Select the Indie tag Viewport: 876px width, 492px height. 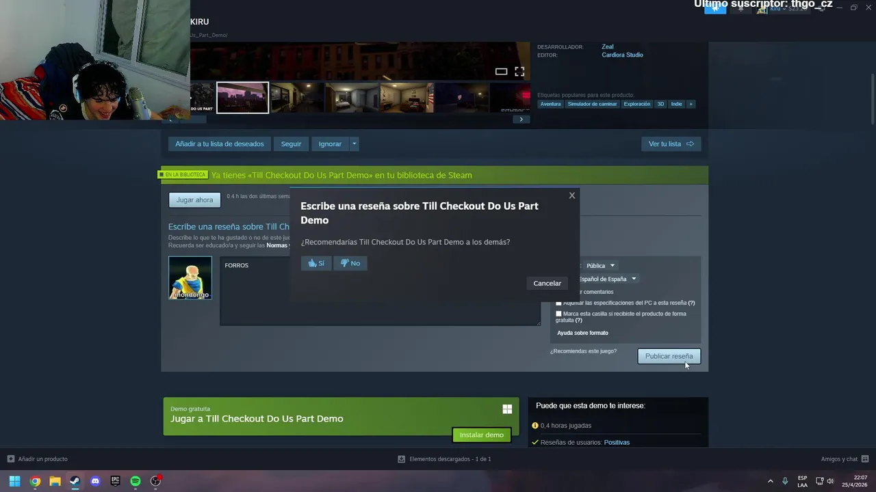pyautogui.click(x=676, y=104)
